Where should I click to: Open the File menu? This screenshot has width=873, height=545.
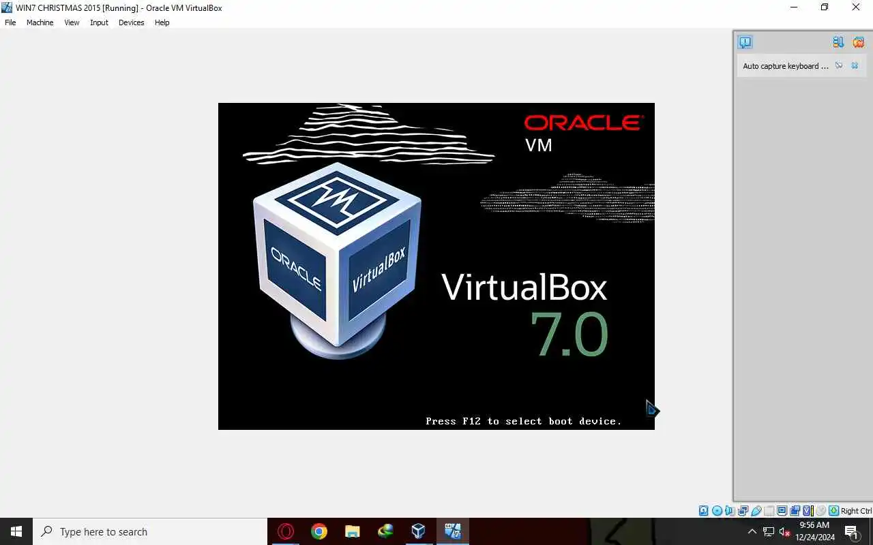(10, 22)
